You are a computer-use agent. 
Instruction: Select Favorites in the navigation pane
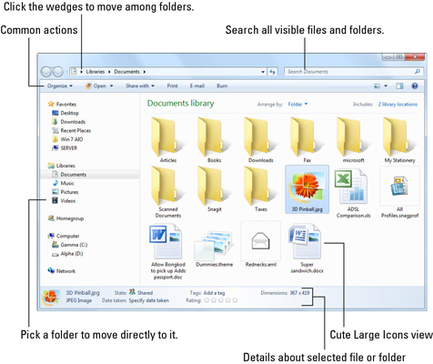(63, 104)
